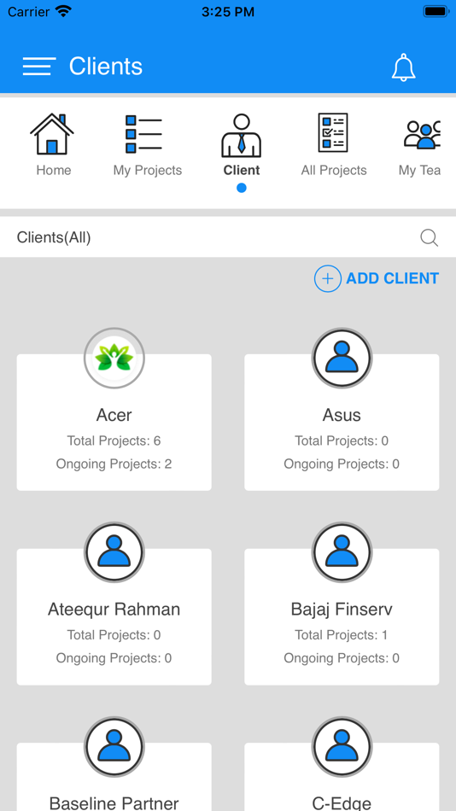Tap the My Team group icon
The width and height of the screenshot is (456, 811).
[x=423, y=135]
